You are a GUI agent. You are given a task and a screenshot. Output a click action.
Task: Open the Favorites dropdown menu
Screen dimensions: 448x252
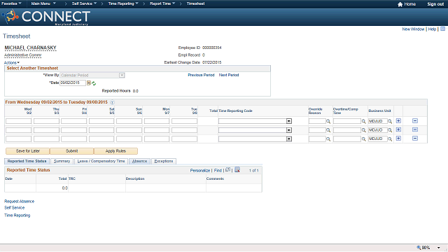tap(11, 3)
